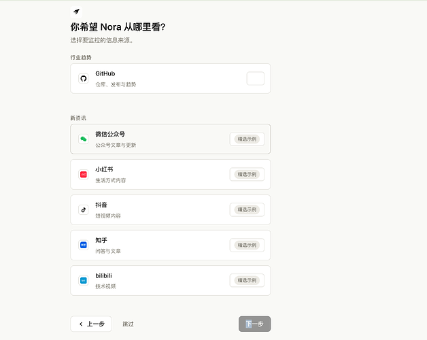Toggle the GitHub source switch
This screenshot has height=340, width=427.
[x=256, y=78]
